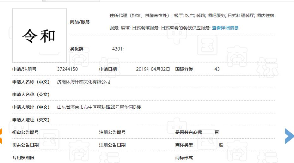Click the 是否共有商标 value 否
Viewport: 294px width, 163px height.
(x=217, y=132)
